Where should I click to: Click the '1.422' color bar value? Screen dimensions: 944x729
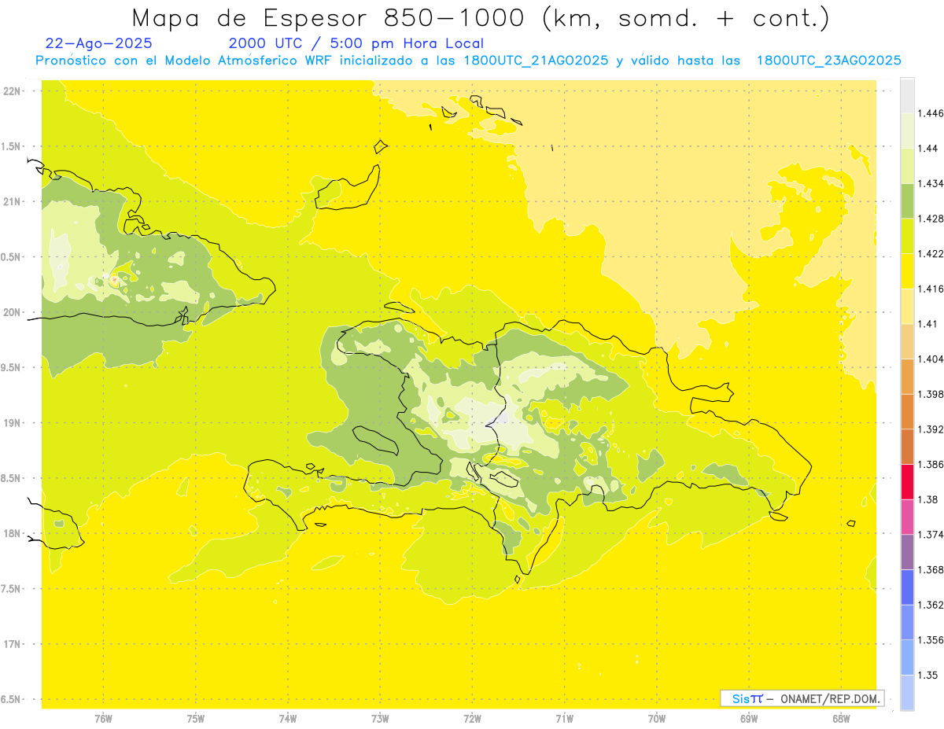click(x=931, y=254)
